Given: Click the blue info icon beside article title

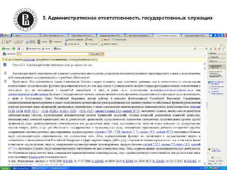Looking at the screenshot, I should click(x=5, y=65).
